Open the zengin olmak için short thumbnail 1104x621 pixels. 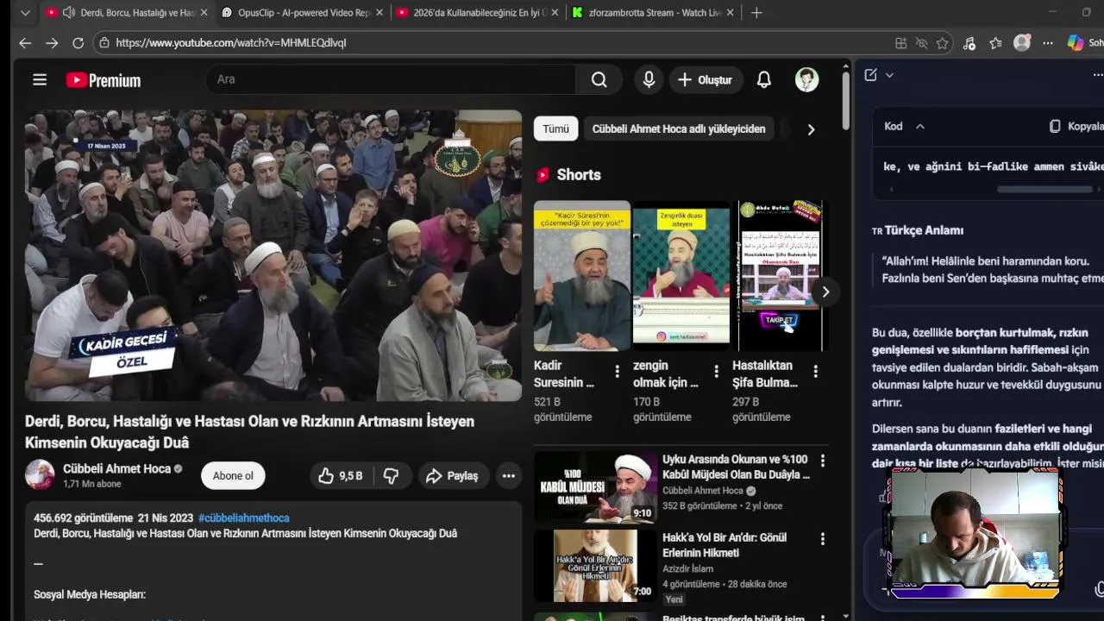pyautogui.click(x=681, y=276)
